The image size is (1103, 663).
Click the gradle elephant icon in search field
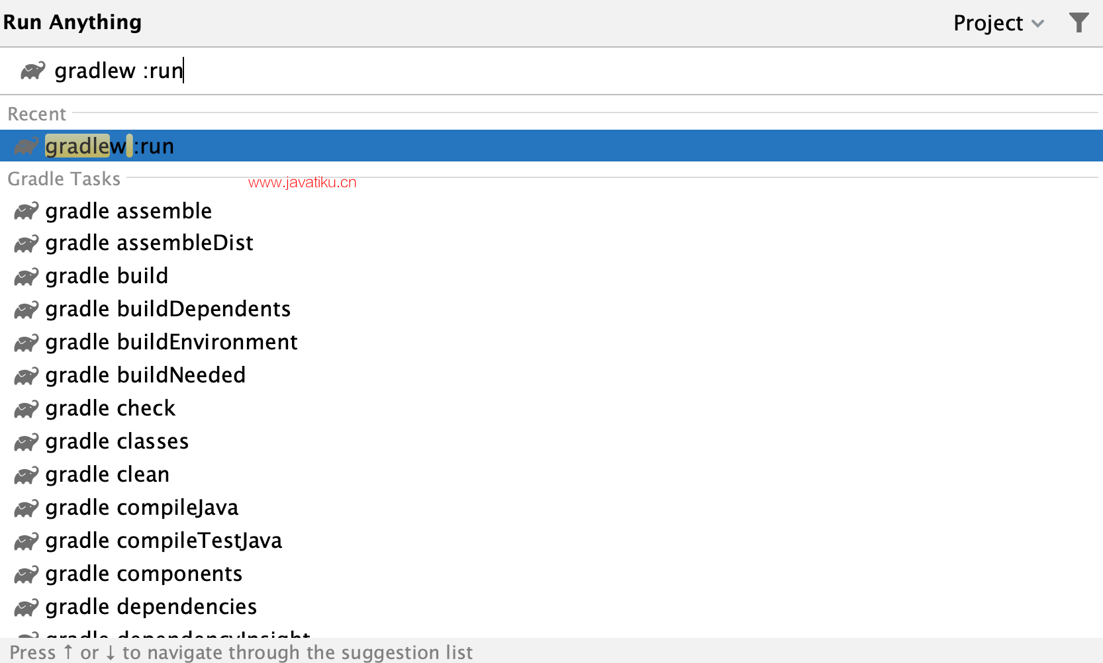32,70
